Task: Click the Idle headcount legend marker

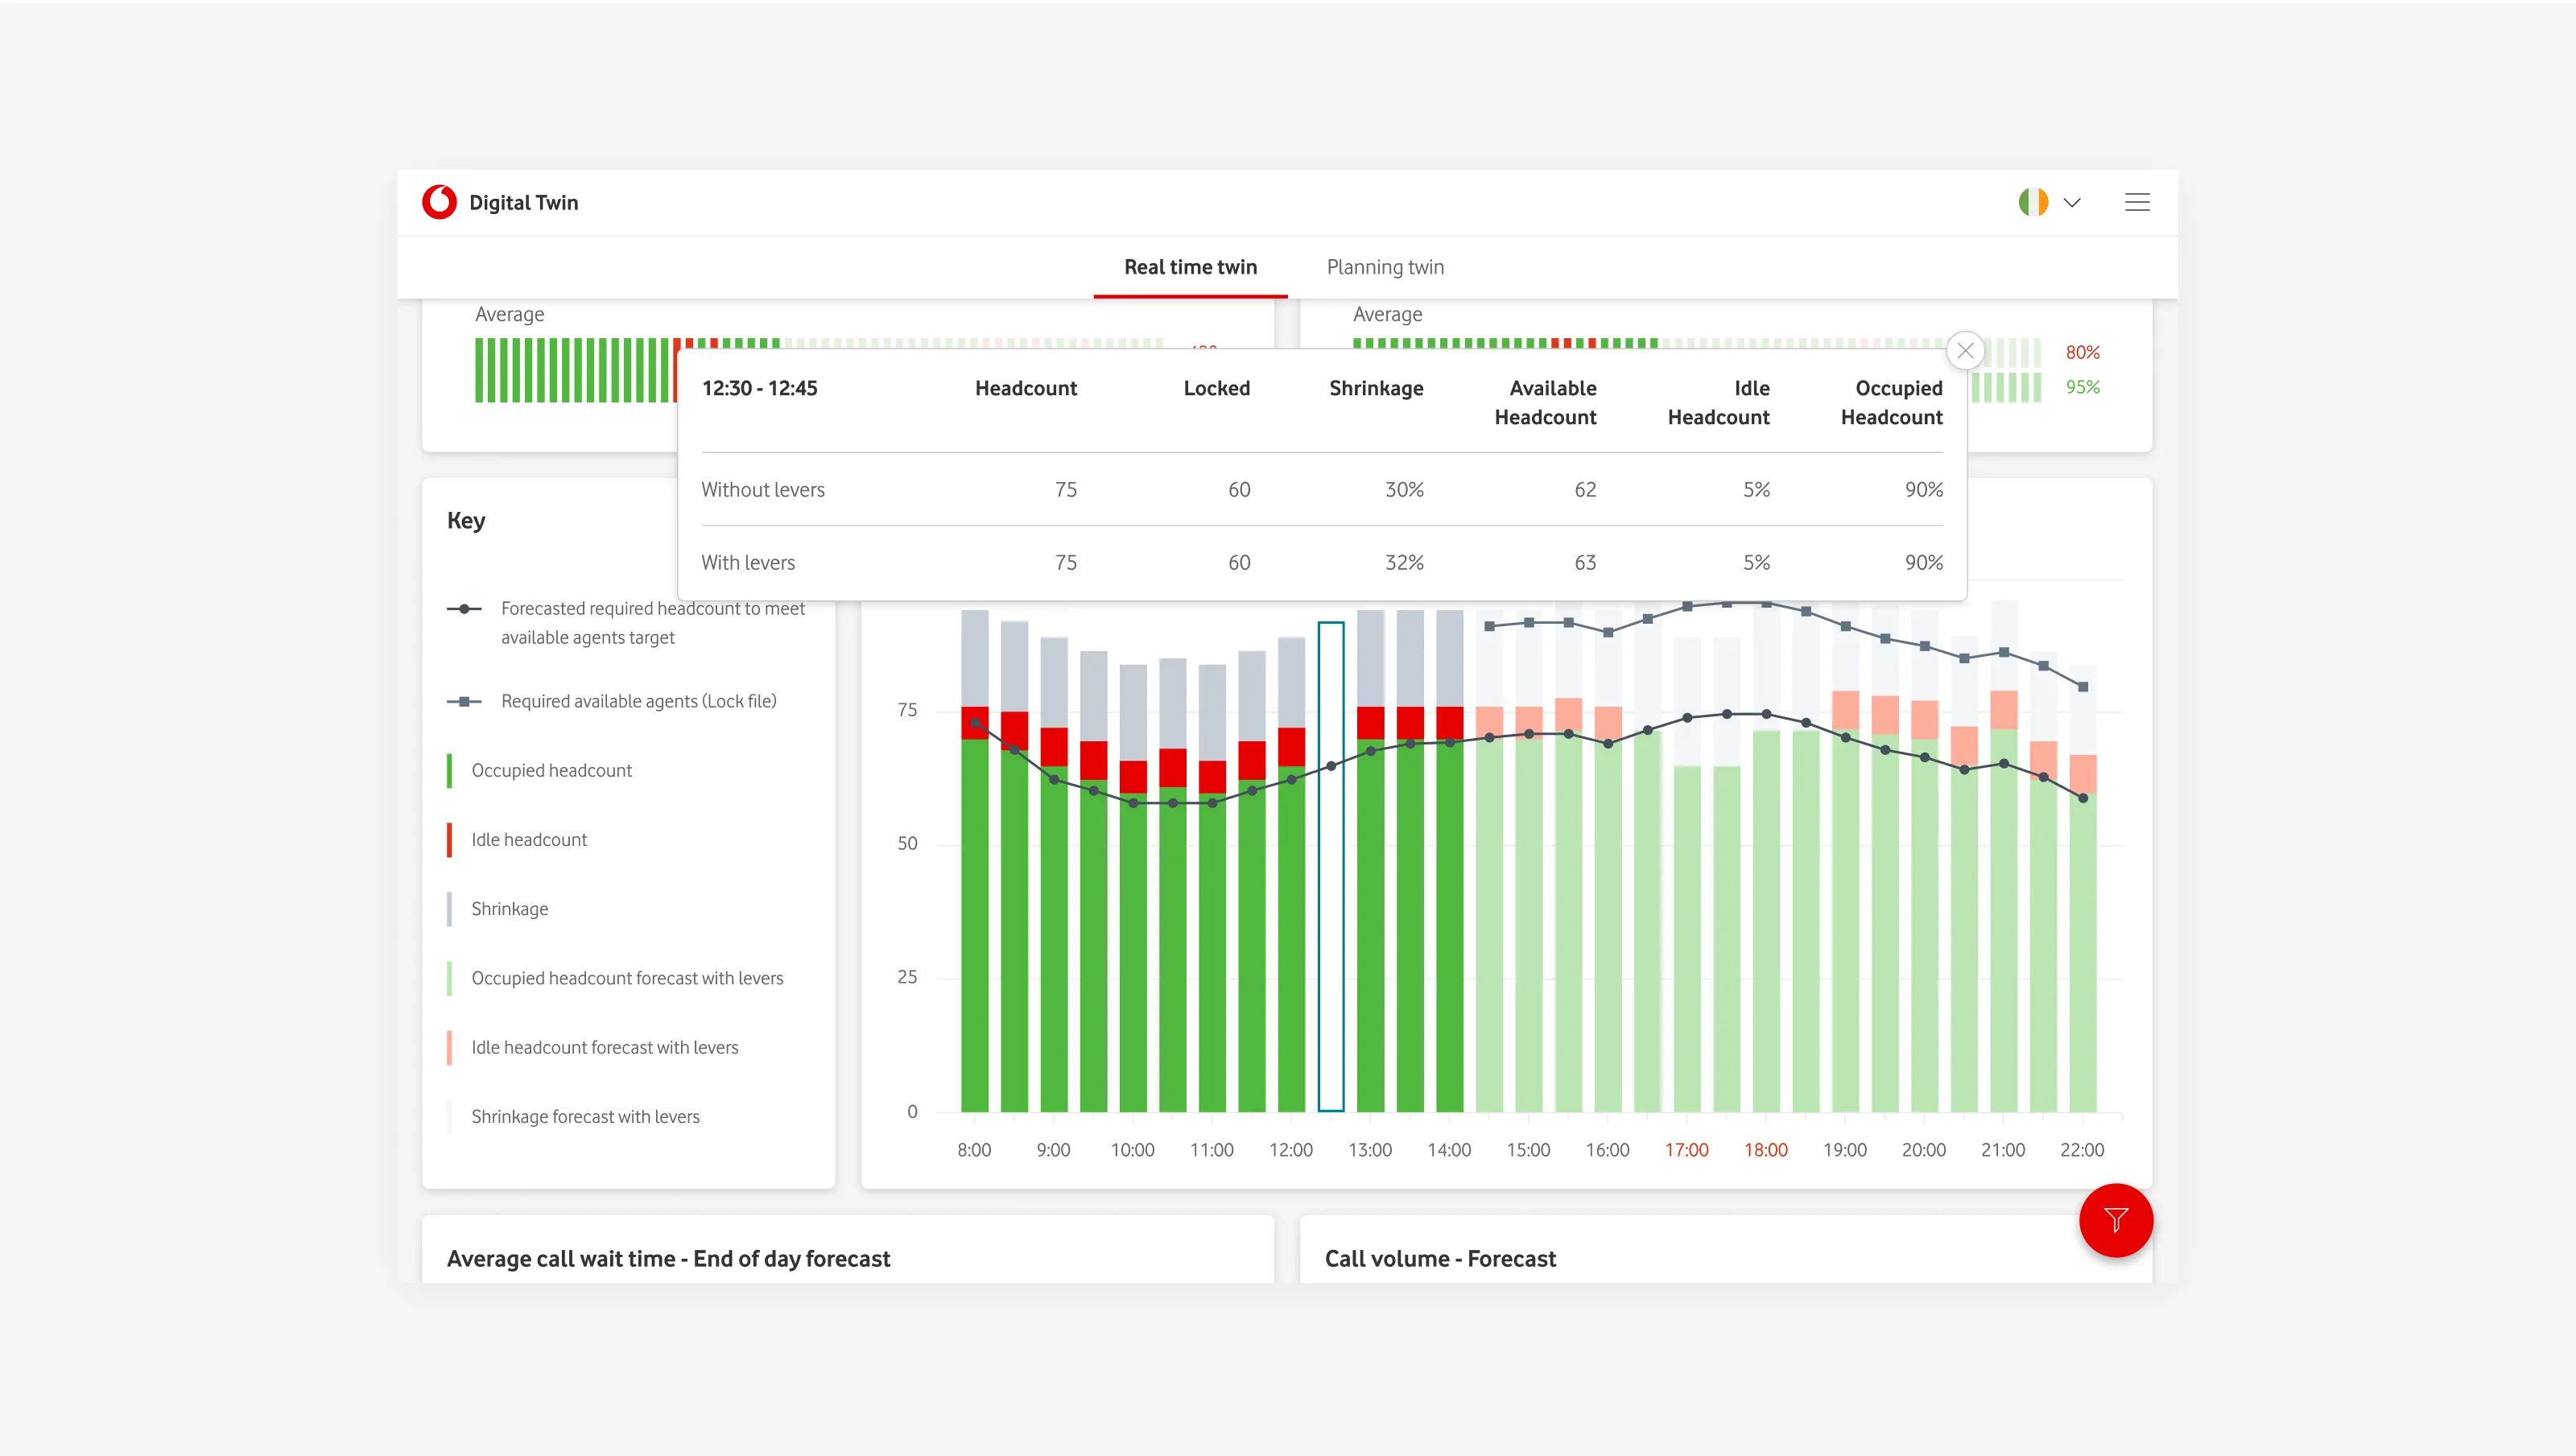Action: (450, 839)
